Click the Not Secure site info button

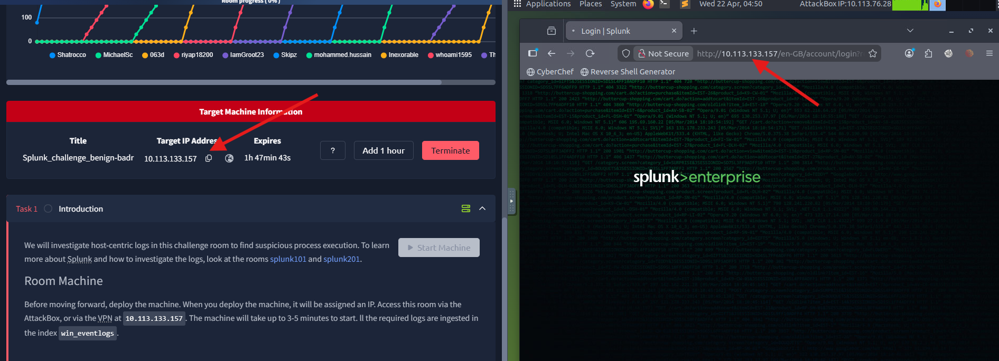click(x=664, y=53)
